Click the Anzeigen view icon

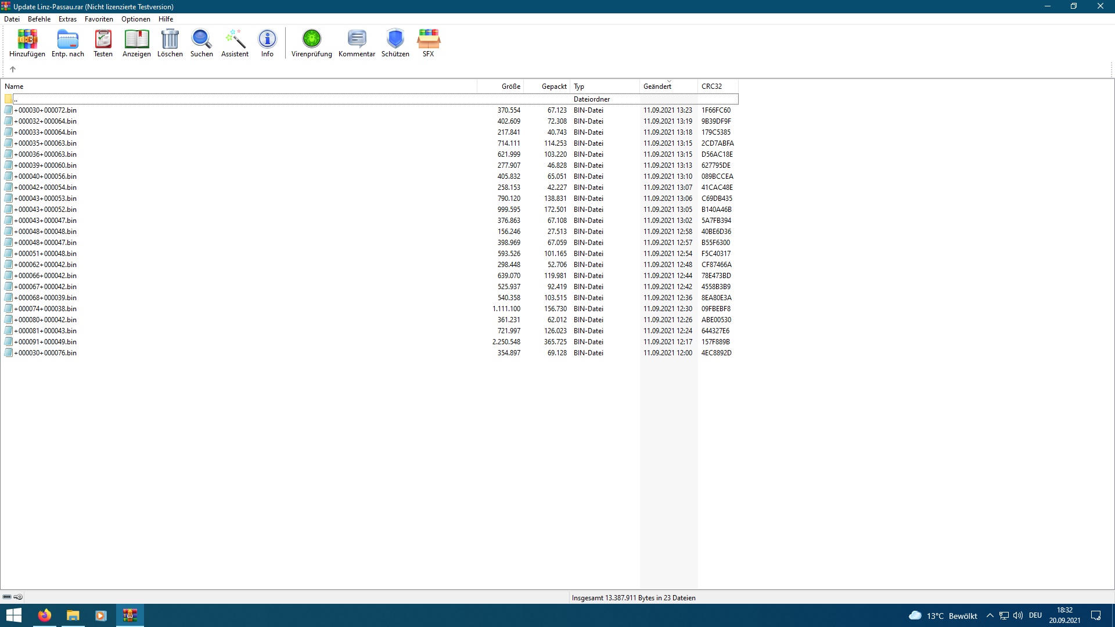click(x=136, y=43)
